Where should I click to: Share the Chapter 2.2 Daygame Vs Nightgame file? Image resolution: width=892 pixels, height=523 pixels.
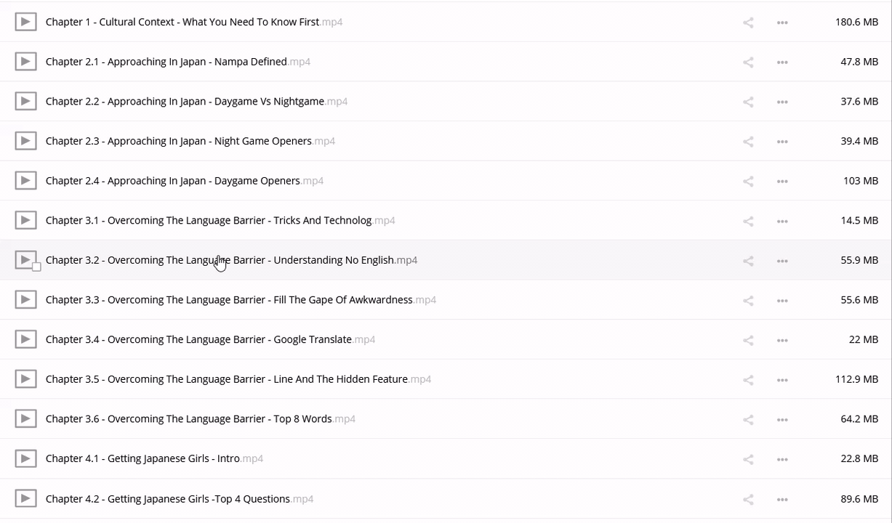pos(748,102)
